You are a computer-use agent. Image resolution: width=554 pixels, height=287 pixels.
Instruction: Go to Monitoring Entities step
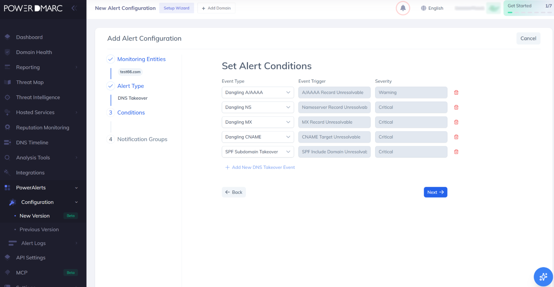141,59
